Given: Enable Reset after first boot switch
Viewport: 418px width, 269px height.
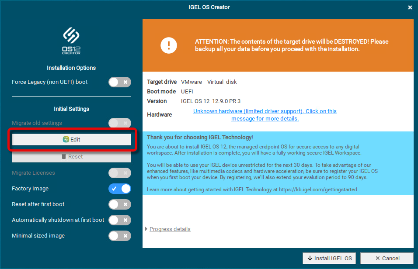Looking at the screenshot, I should (x=120, y=204).
